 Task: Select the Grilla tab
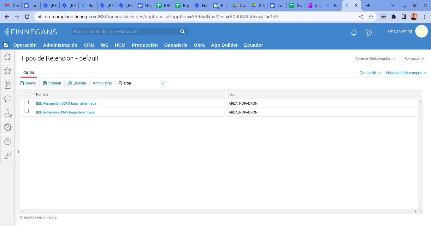29,73
